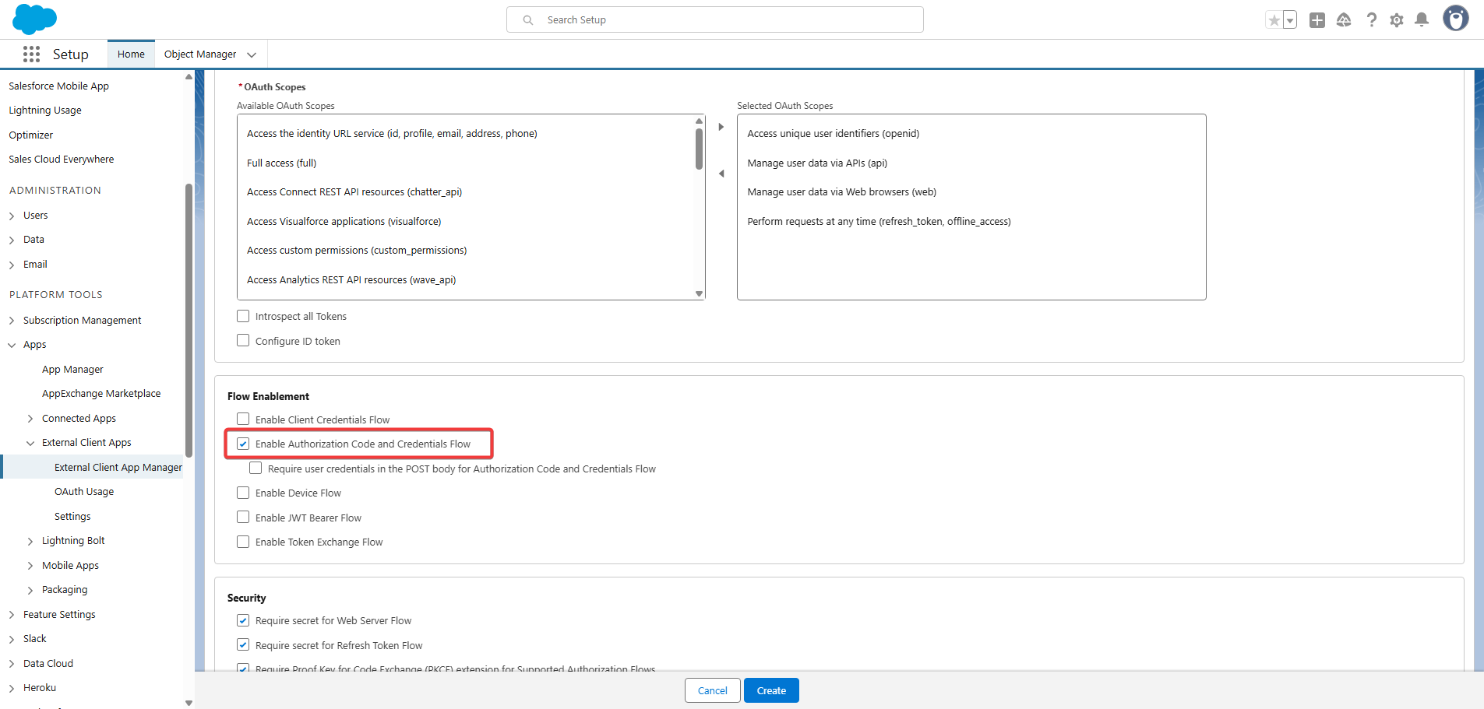Click the Cancel button

pos(713,690)
